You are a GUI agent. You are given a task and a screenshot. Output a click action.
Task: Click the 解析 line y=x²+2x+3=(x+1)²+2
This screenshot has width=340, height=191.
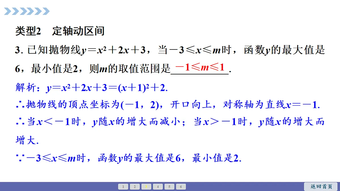[x=92, y=88]
